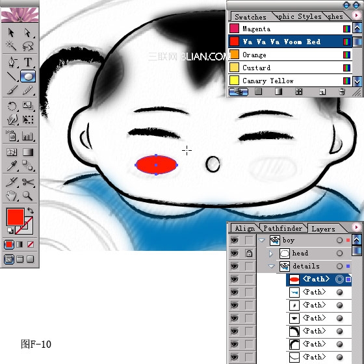Select the Slice tool
The height and width of the screenshot is (364, 364).
12,182
